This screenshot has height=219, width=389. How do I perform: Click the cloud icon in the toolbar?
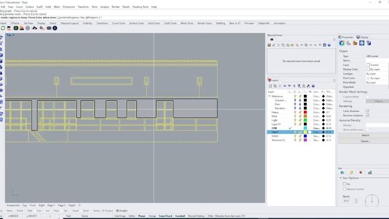click(35, 28)
